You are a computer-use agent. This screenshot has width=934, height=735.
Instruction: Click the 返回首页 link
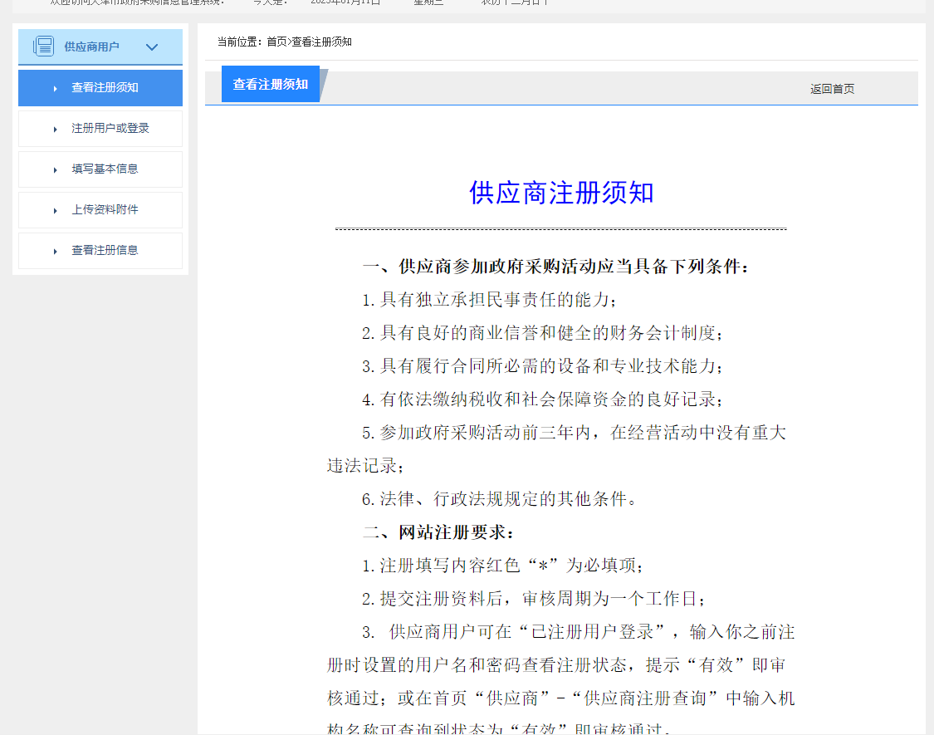[x=832, y=89]
